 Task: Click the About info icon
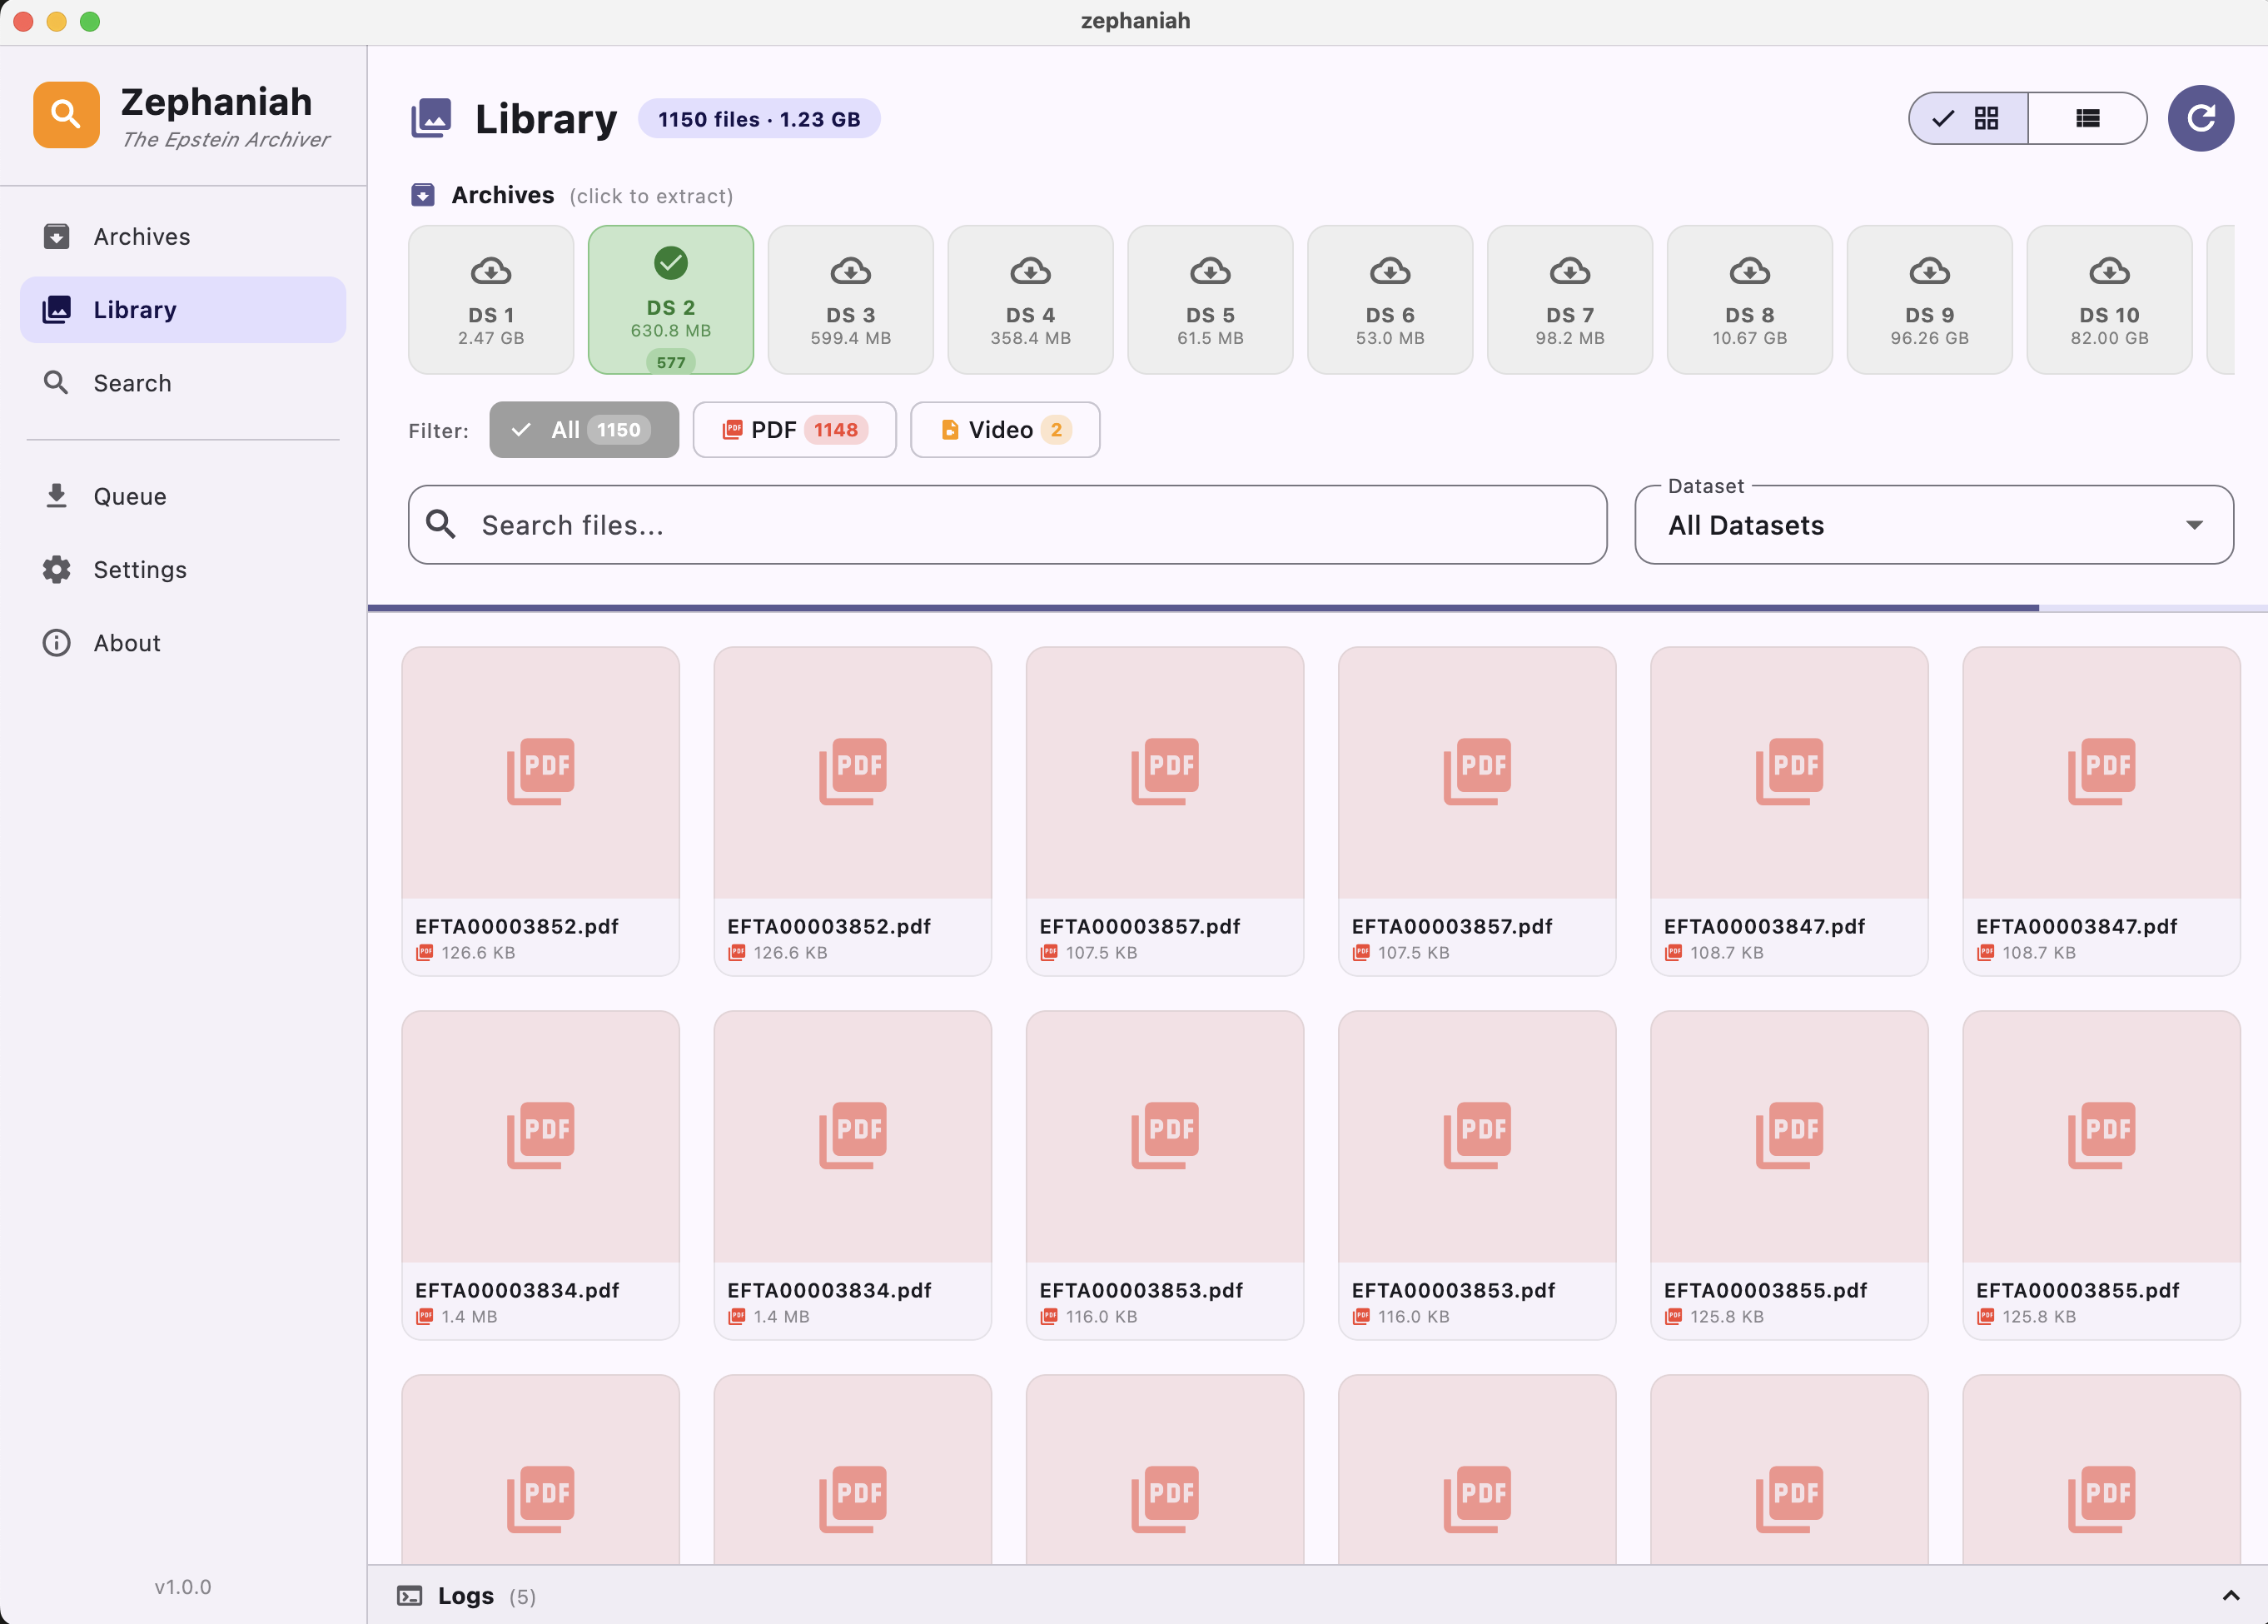point(56,642)
